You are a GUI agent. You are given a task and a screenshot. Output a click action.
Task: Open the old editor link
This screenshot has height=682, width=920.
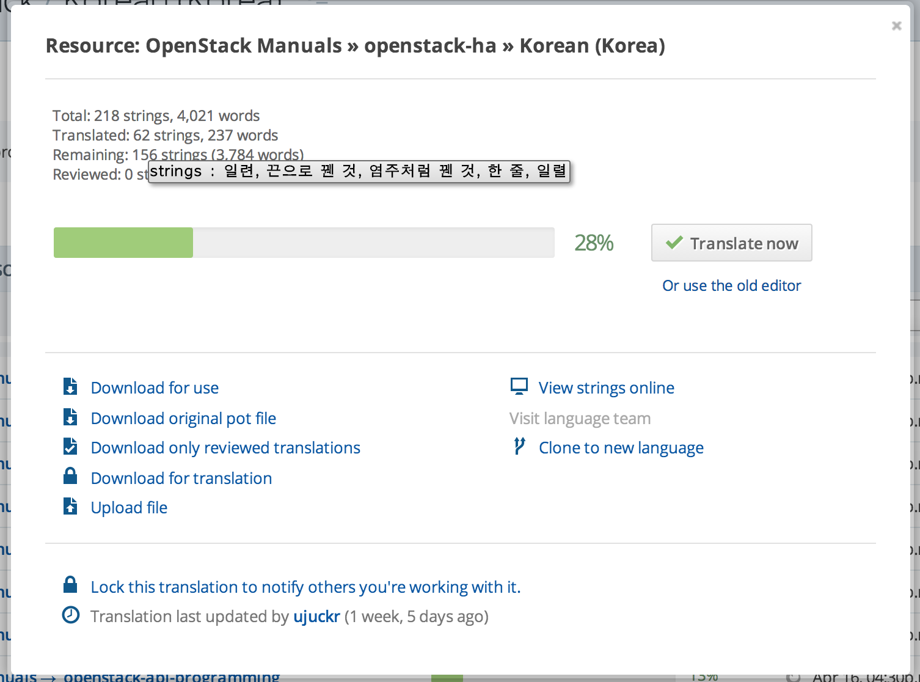click(x=731, y=285)
